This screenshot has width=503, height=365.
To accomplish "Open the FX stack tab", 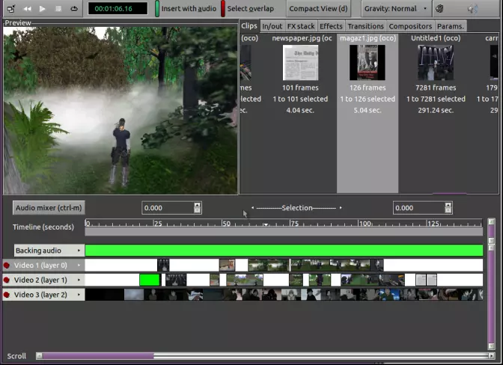I will (x=301, y=26).
